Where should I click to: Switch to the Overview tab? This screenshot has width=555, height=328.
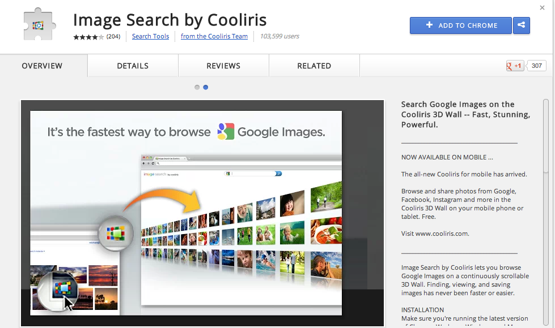42,66
